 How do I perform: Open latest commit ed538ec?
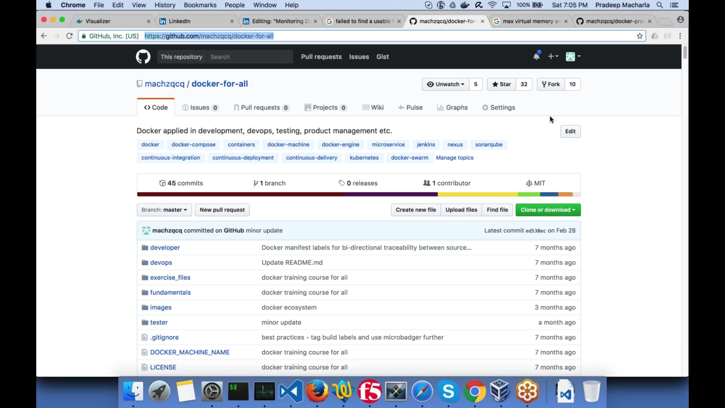[x=536, y=231]
